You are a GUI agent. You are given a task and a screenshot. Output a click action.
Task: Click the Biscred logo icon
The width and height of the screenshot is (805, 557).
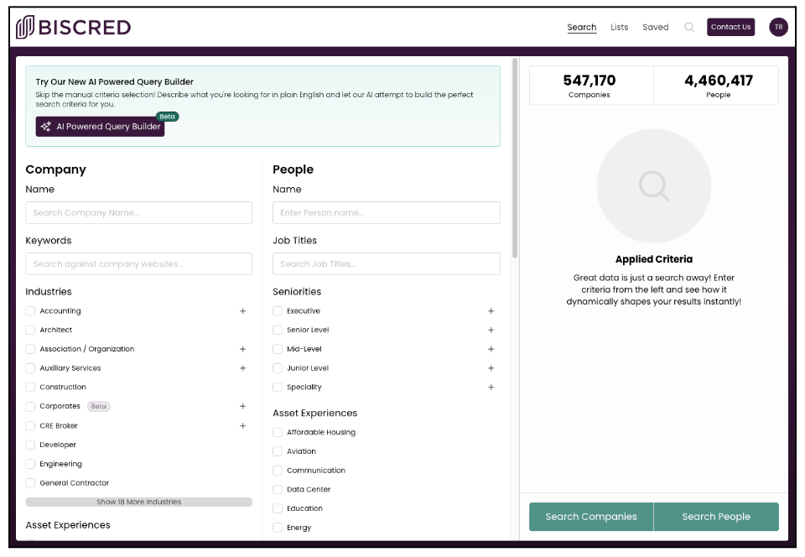point(26,27)
